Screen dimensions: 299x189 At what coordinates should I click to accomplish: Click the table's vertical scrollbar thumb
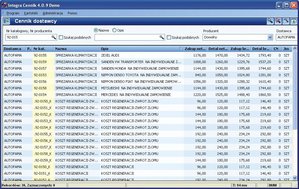coord(295,90)
